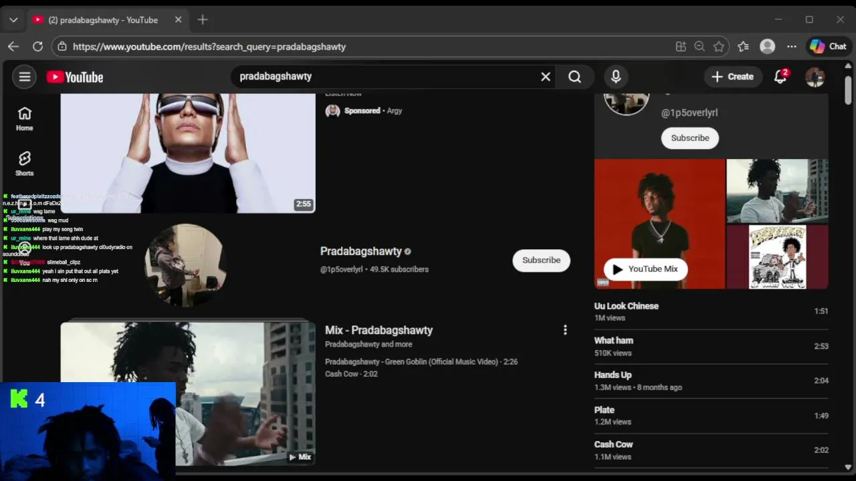Open the browser profile icon

click(768, 47)
